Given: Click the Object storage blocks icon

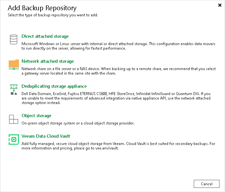Looking at the screenshot, I should click(x=14, y=119).
